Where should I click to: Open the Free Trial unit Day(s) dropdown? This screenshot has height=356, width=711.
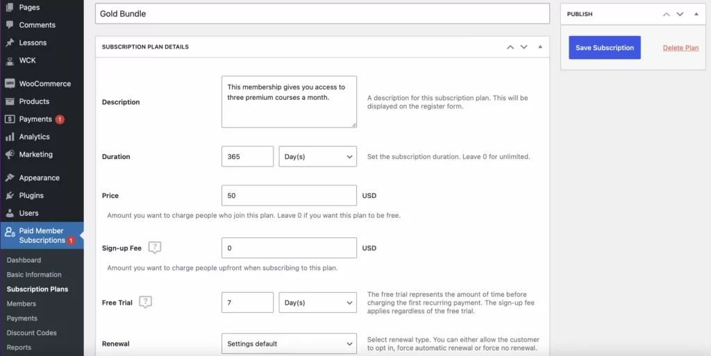click(318, 303)
